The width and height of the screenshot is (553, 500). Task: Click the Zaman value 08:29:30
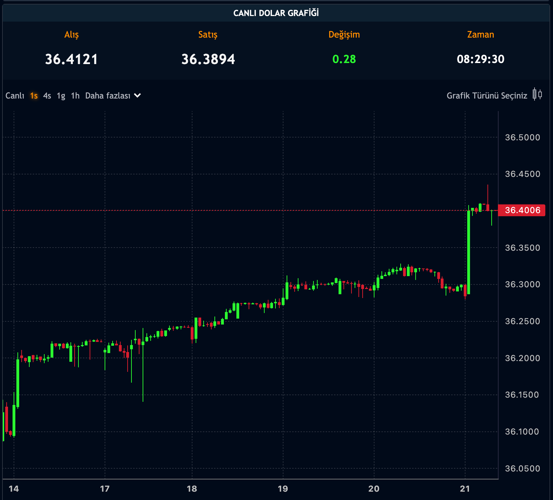coord(480,59)
